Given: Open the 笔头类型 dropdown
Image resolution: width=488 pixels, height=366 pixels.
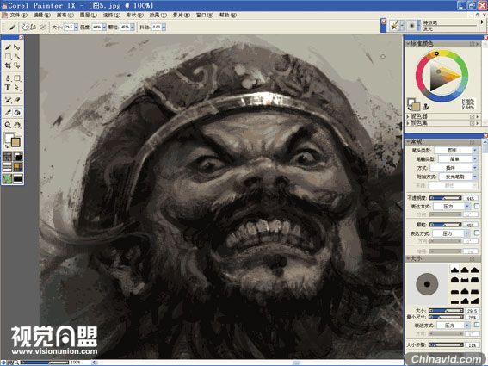Looking at the screenshot, I should pyautogui.click(x=455, y=150).
